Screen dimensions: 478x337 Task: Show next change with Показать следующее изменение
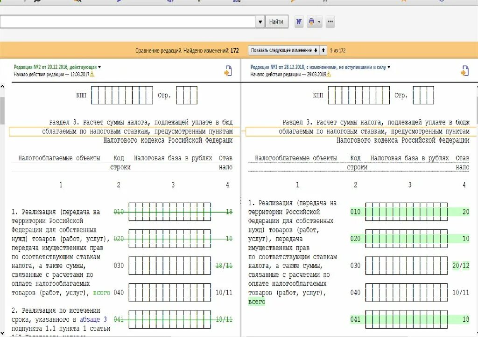tap(283, 50)
